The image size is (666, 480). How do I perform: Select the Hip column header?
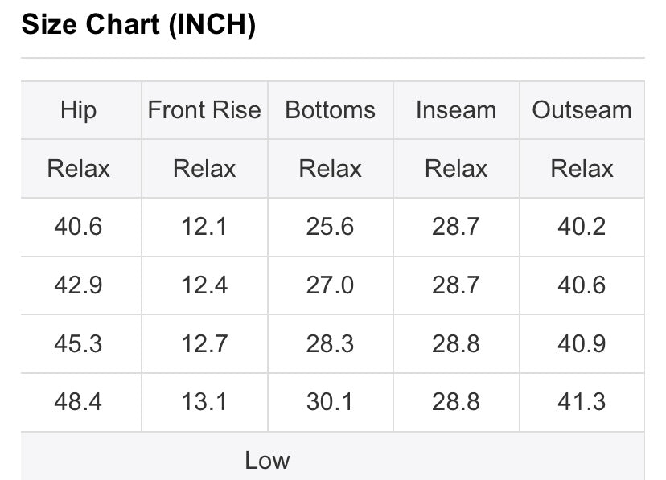tap(78, 110)
